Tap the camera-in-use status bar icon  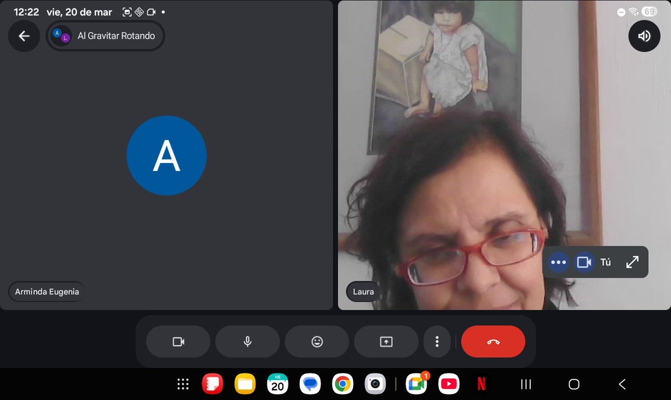pyautogui.click(x=151, y=12)
